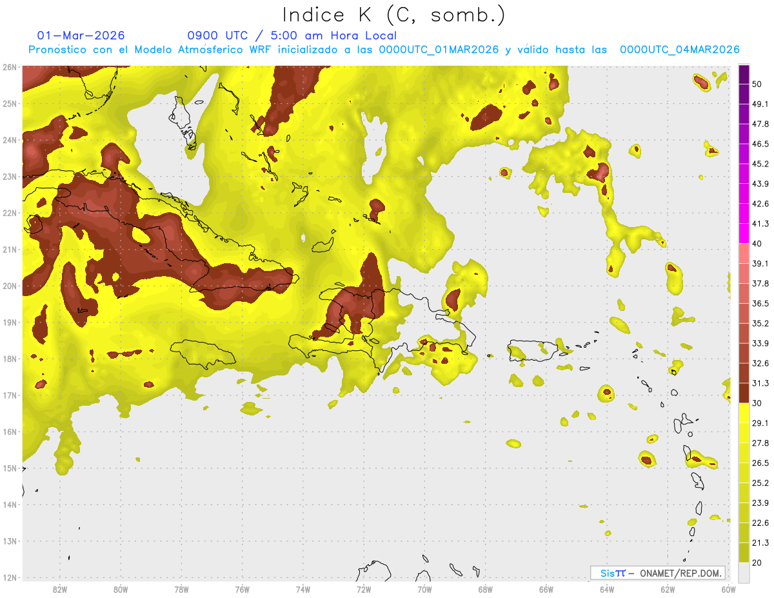Click the colorbar value '27.8'
This screenshot has width=774, height=598.
pos(760,443)
